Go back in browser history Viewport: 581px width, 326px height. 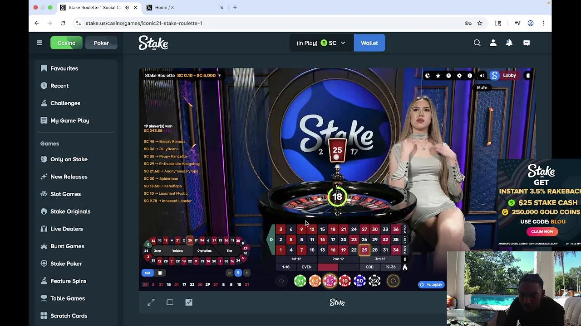(x=37, y=23)
